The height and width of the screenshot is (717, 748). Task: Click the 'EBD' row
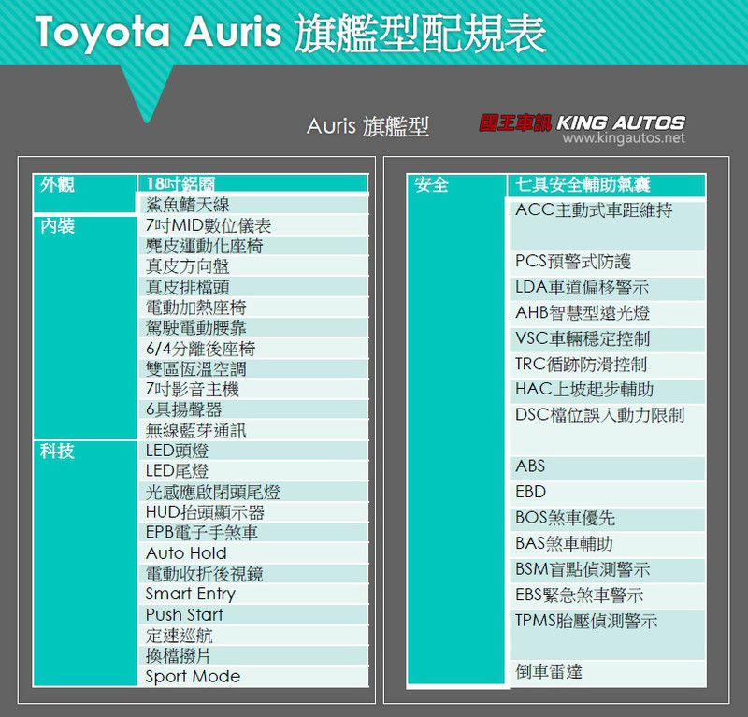(607, 494)
